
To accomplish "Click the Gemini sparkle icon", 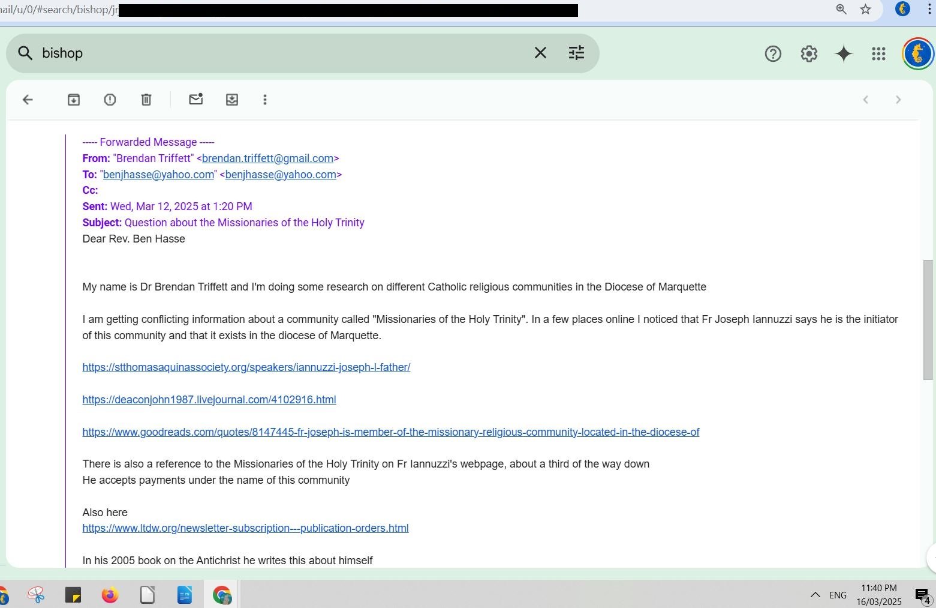I will click(x=844, y=54).
